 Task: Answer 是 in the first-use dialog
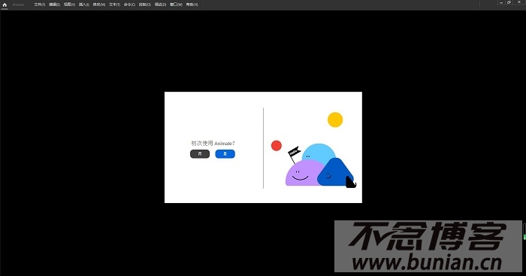pos(225,153)
